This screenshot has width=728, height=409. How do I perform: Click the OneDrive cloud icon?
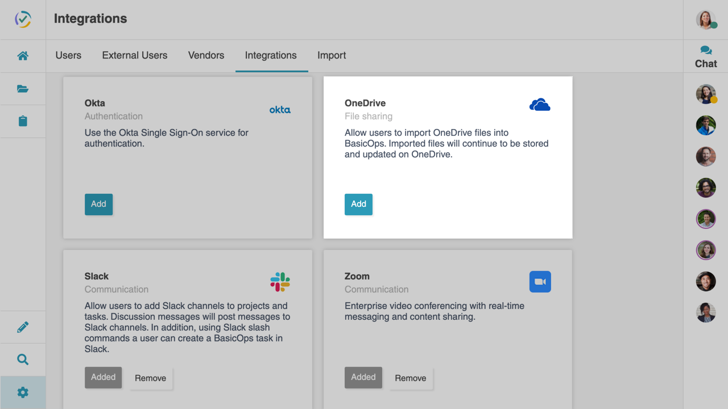click(539, 105)
